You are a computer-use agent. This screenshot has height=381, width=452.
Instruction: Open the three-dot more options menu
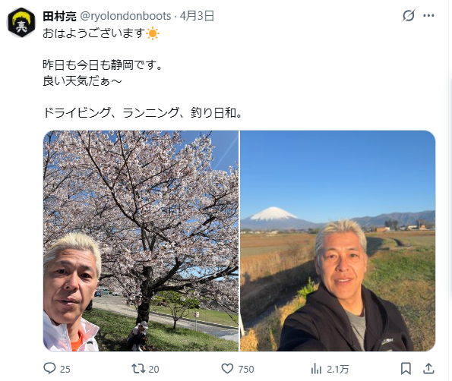click(x=428, y=15)
